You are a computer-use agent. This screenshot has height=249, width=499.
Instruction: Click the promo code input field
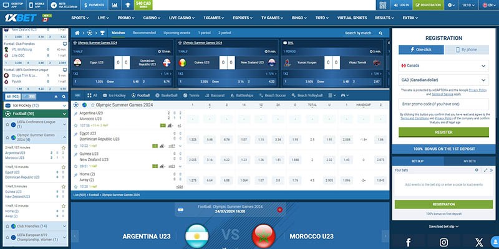[x=443, y=104]
